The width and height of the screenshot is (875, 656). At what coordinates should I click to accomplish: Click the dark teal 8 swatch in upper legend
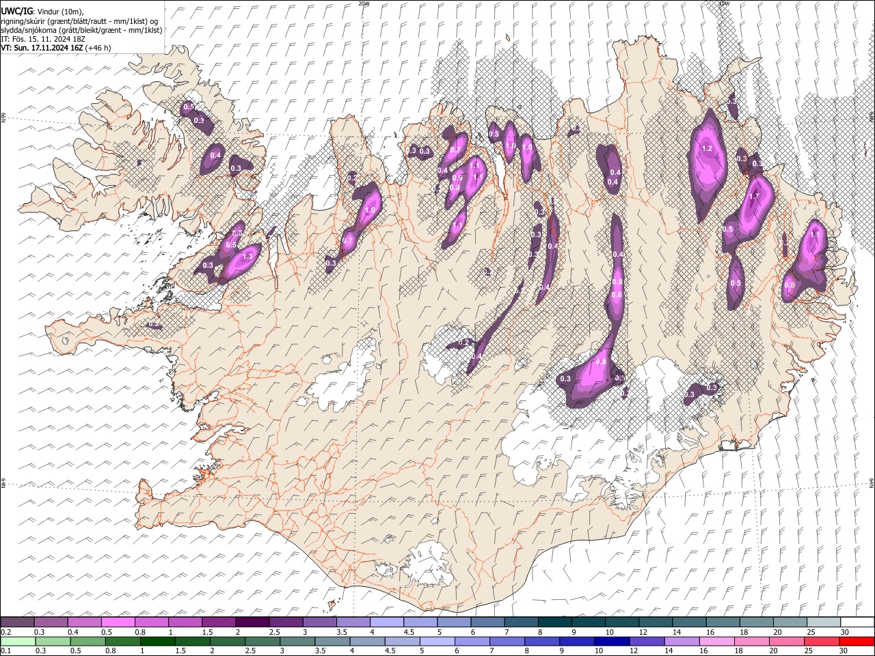click(554, 622)
